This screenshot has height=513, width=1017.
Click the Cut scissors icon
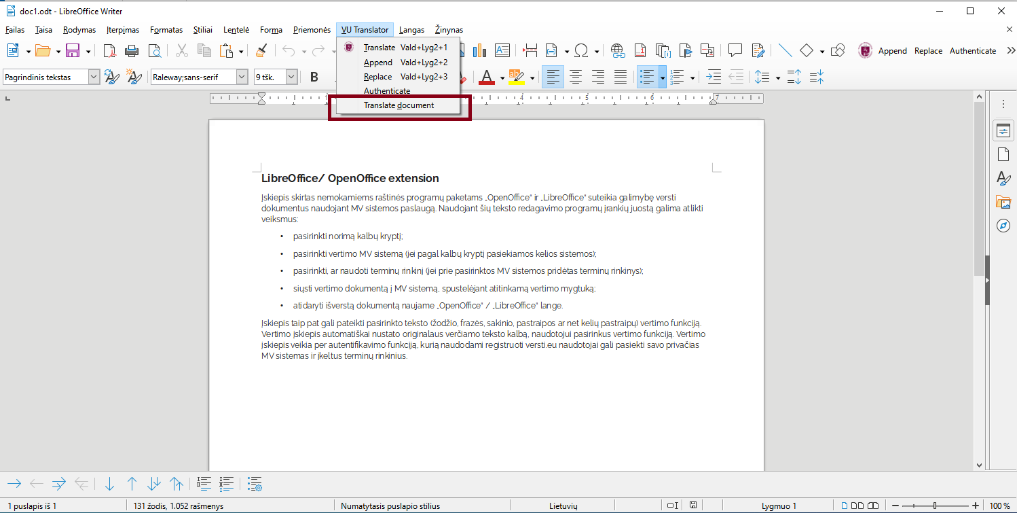182,50
